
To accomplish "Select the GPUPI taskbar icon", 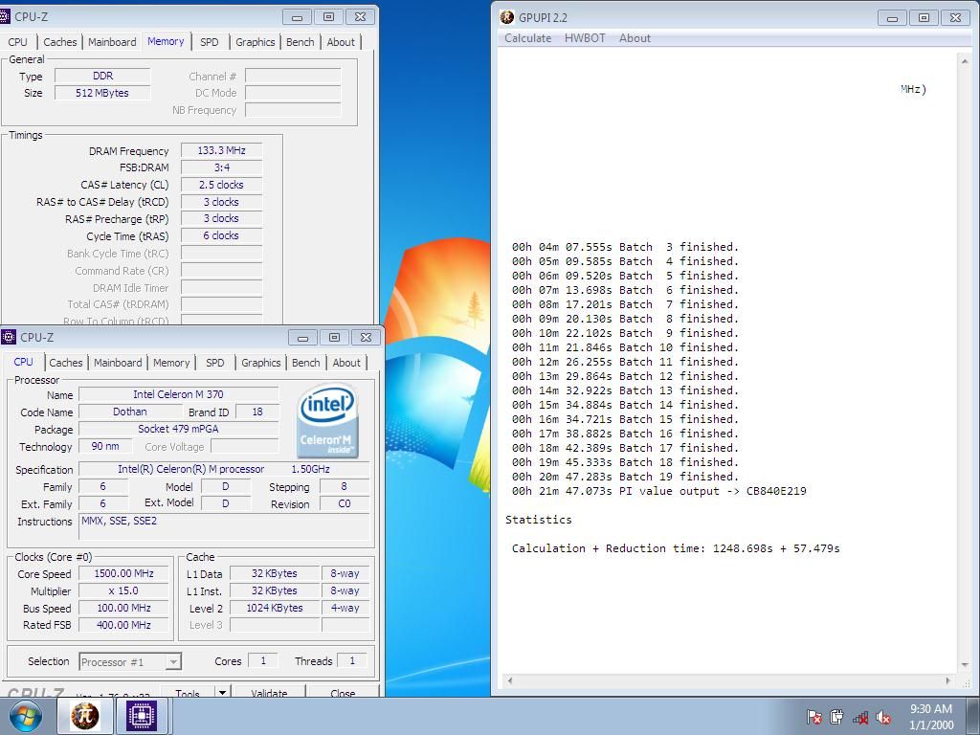I will [x=85, y=716].
